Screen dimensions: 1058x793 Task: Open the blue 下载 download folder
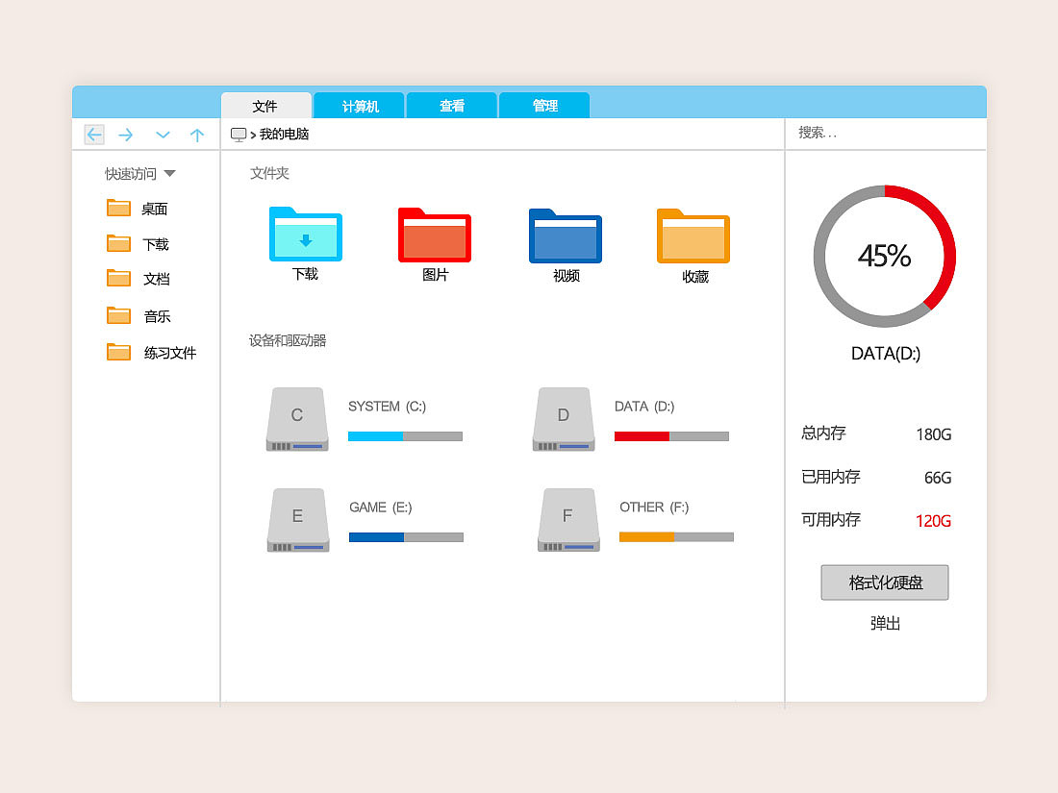coord(306,234)
